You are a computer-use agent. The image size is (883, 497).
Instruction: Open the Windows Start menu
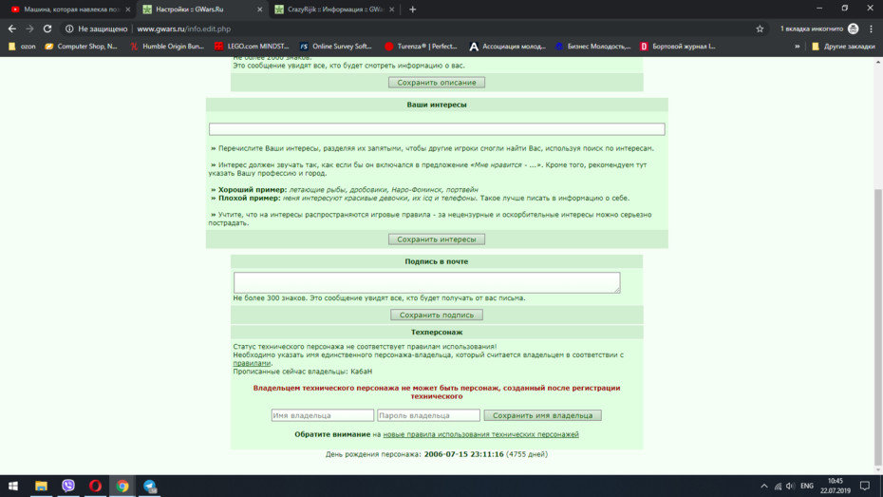click(x=13, y=486)
